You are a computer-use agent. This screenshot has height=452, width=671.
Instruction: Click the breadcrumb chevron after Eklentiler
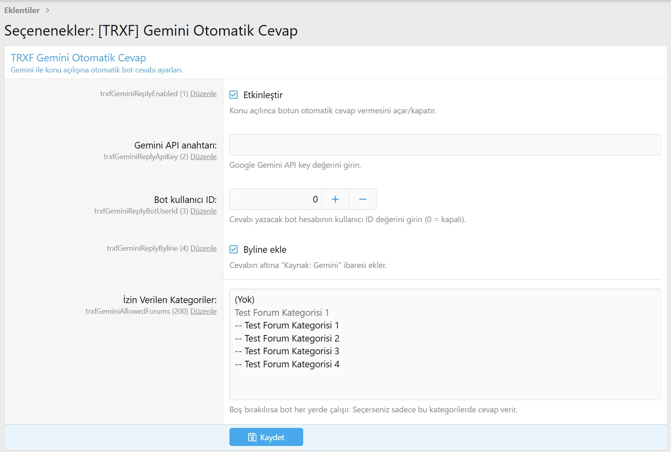pos(48,10)
